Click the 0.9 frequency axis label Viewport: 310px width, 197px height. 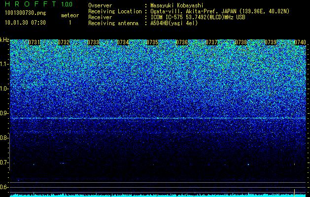point(3,113)
